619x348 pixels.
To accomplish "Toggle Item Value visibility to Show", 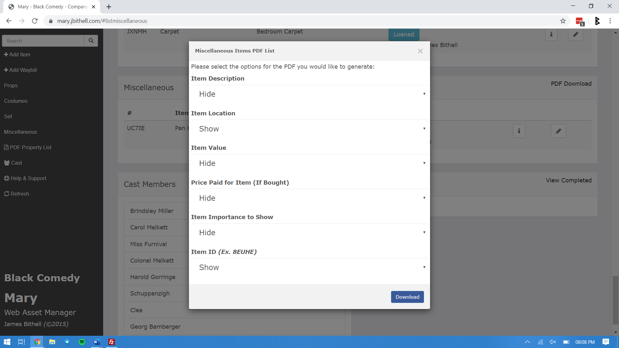I will point(310,163).
